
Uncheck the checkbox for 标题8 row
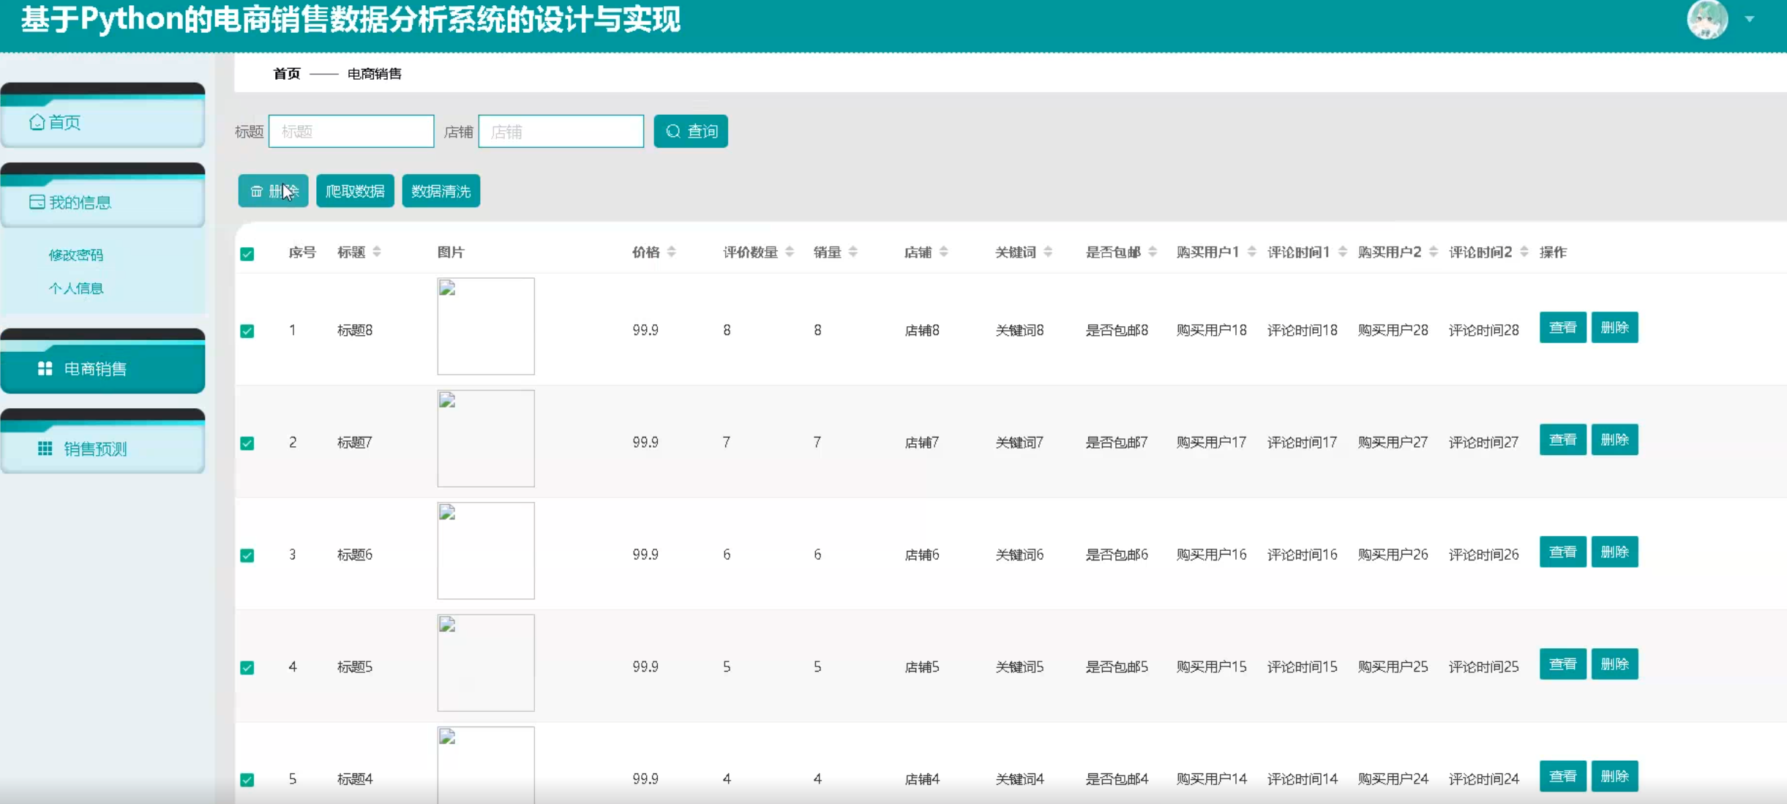coord(247,331)
